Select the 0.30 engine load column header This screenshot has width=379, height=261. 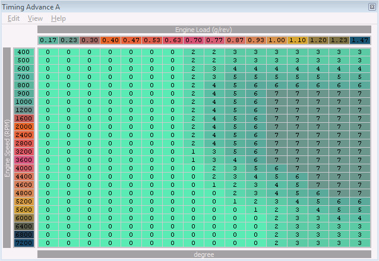pos(90,40)
